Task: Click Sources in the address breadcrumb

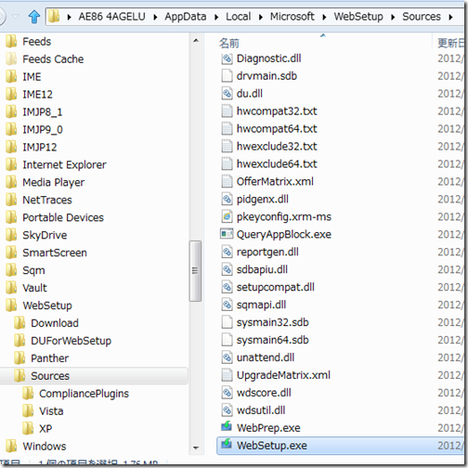Action: click(422, 17)
